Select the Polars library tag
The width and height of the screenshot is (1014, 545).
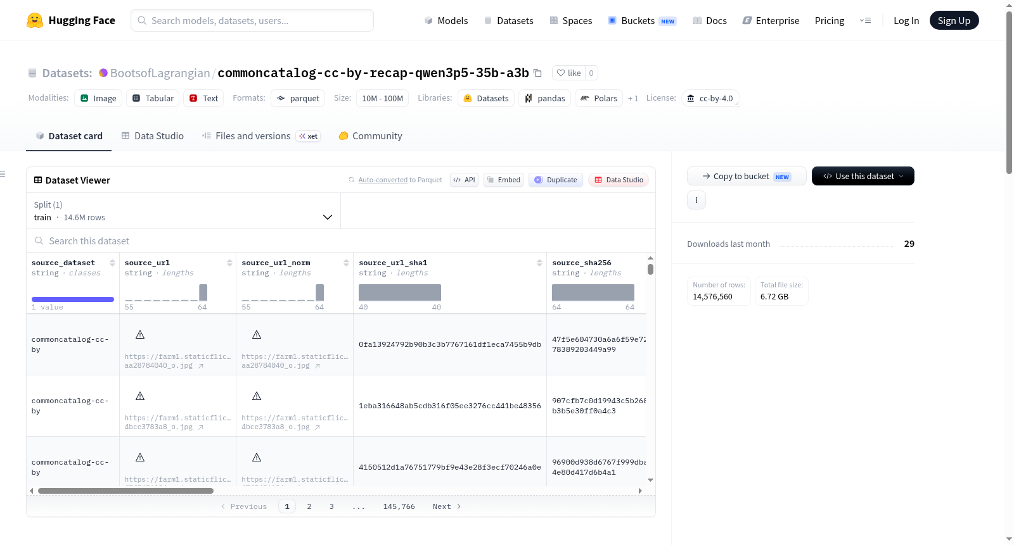point(599,98)
